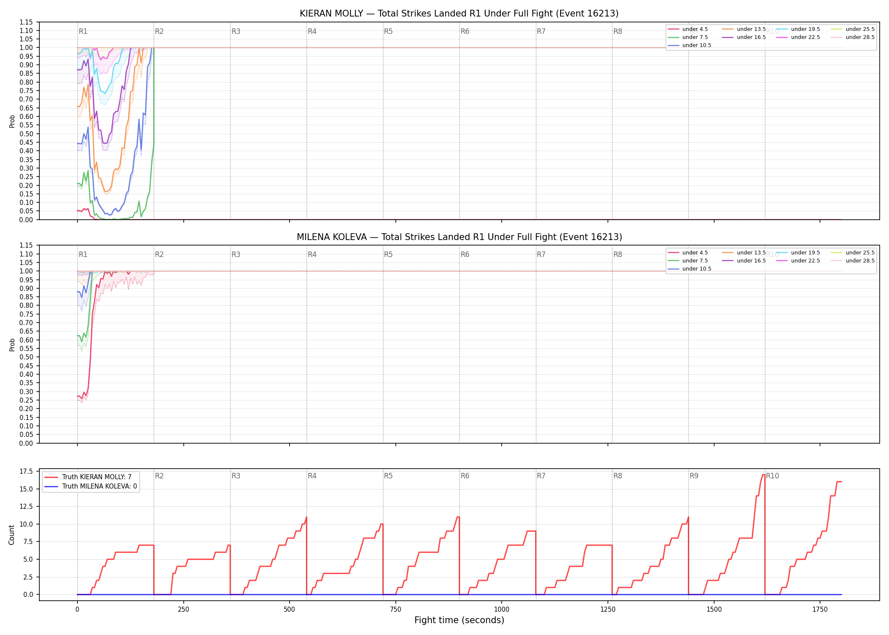The image size is (889, 635).
Task: Click x-axis tick label 1000
Action: pyautogui.click(x=502, y=610)
